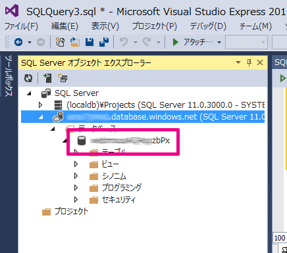Select the セキュリティ folder
Screen dimensions: 287x253
coord(118,200)
